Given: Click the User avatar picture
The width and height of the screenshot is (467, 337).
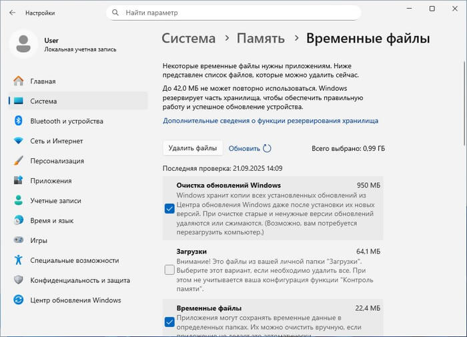Looking at the screenshot, I should (23, 44).
